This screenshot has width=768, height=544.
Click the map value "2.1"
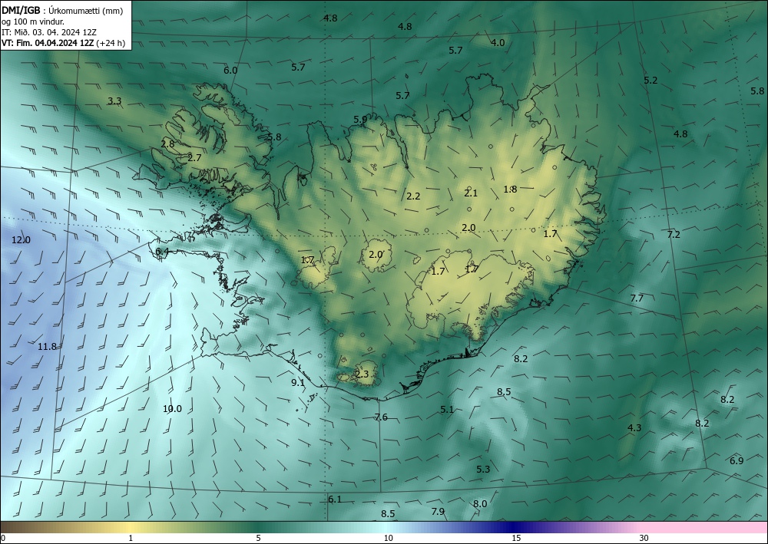471,193
